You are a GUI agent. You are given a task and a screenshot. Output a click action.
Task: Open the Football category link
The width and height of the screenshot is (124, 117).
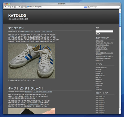[x=99, y=73]
